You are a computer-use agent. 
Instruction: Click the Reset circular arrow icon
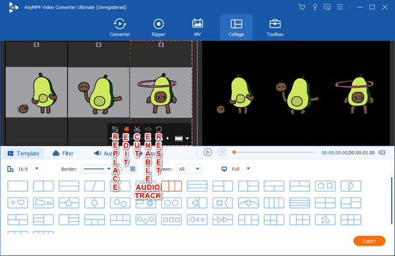pyautogui.click(x=159, y=129)
